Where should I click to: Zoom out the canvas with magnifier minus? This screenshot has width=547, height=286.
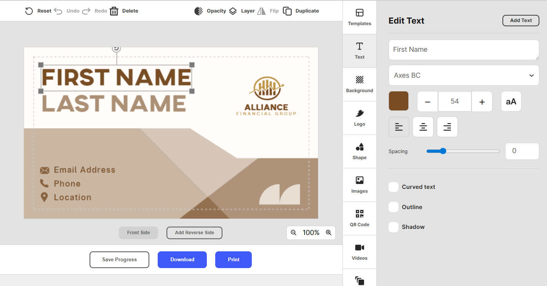[x=293, y=233]
